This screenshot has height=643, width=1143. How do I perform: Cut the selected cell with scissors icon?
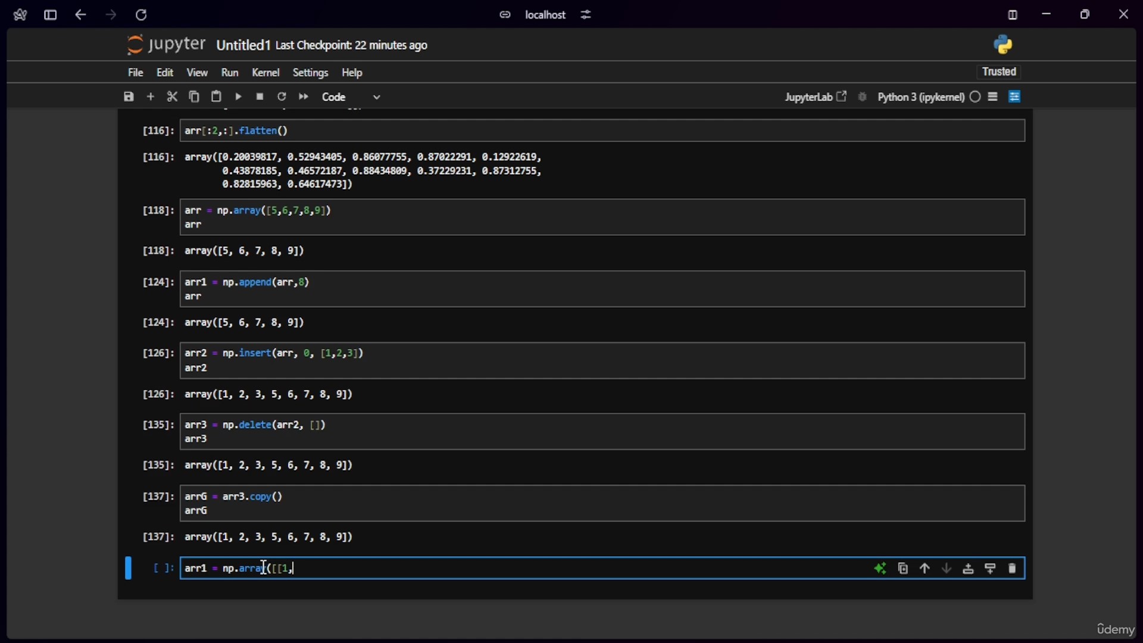(172, 96)
